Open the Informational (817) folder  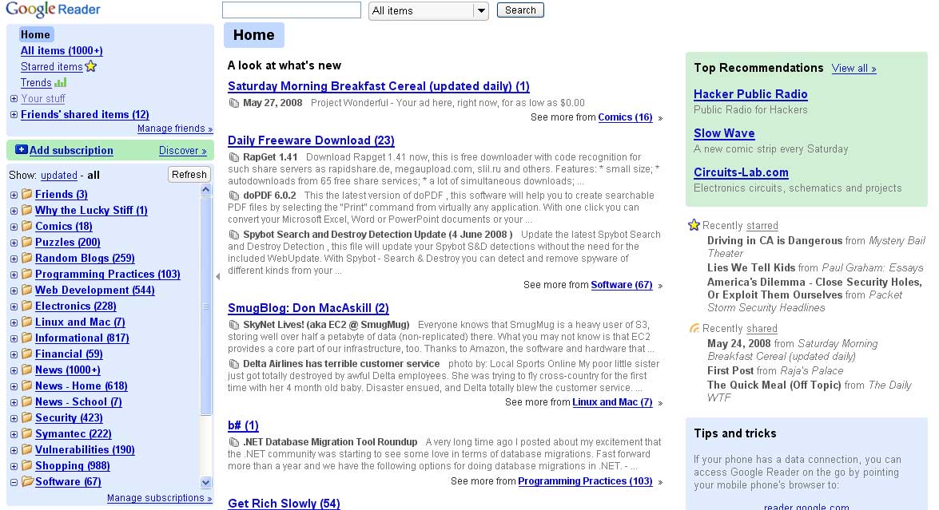pos(82,338)
